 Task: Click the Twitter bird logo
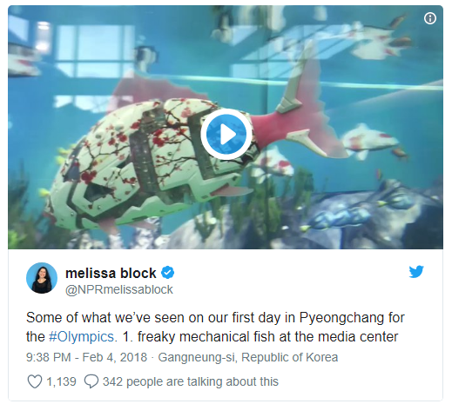[416, 272]
